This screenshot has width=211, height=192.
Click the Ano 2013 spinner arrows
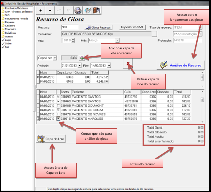click(x=73, y=40)
